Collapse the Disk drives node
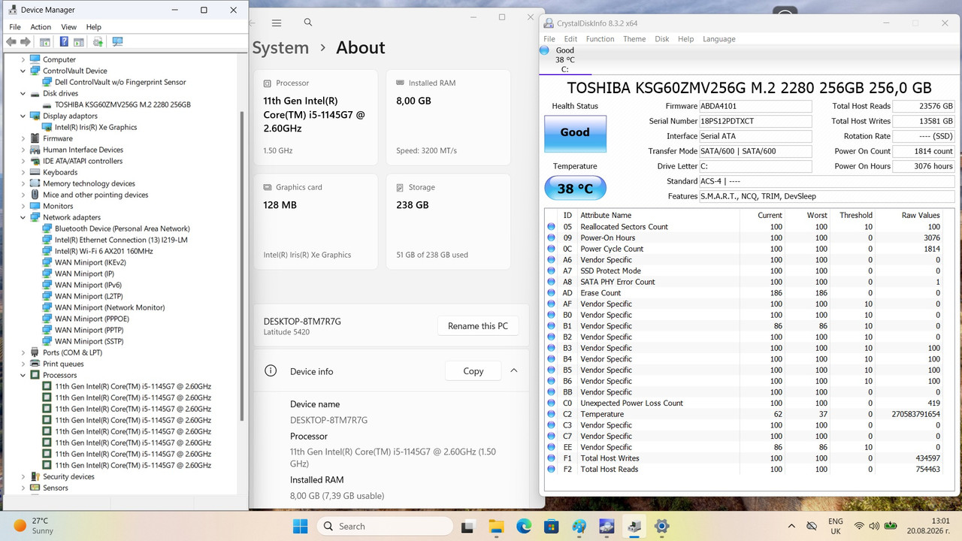 23,93
